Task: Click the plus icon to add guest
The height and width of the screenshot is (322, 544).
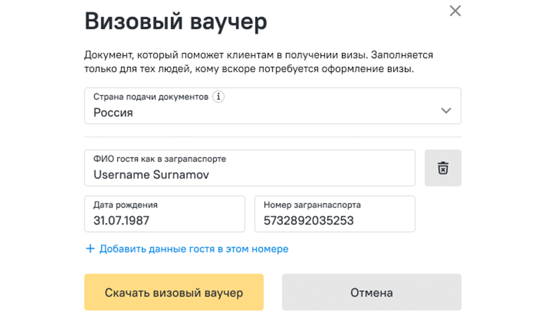Action: (x=90, y=249)
